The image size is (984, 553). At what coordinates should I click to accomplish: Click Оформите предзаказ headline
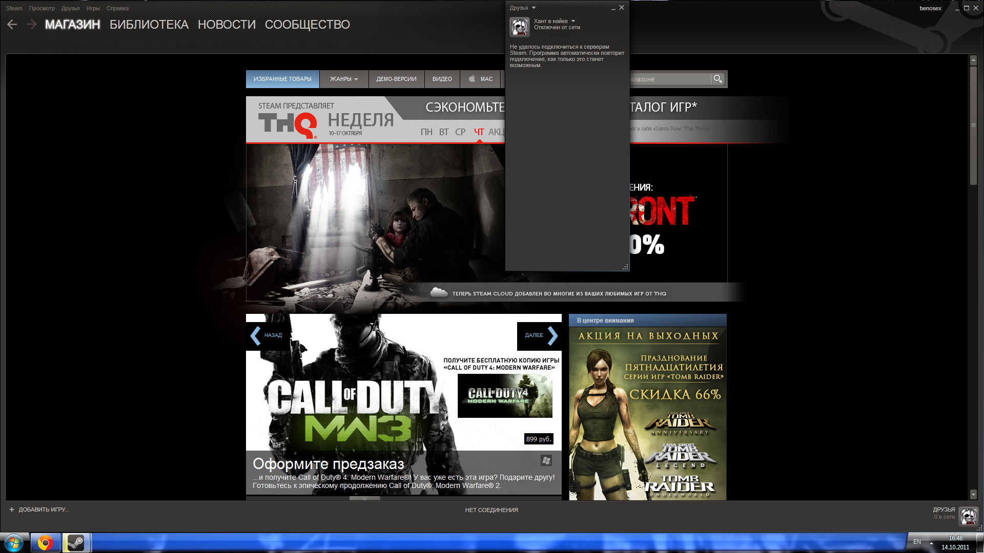pos(329,464)
